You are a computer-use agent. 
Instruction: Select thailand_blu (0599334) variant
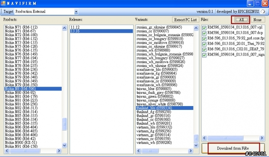click(x=165, y=108)
